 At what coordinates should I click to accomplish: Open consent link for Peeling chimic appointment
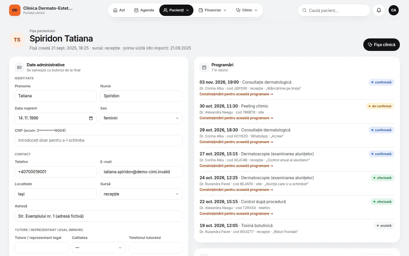coord(236,118)
